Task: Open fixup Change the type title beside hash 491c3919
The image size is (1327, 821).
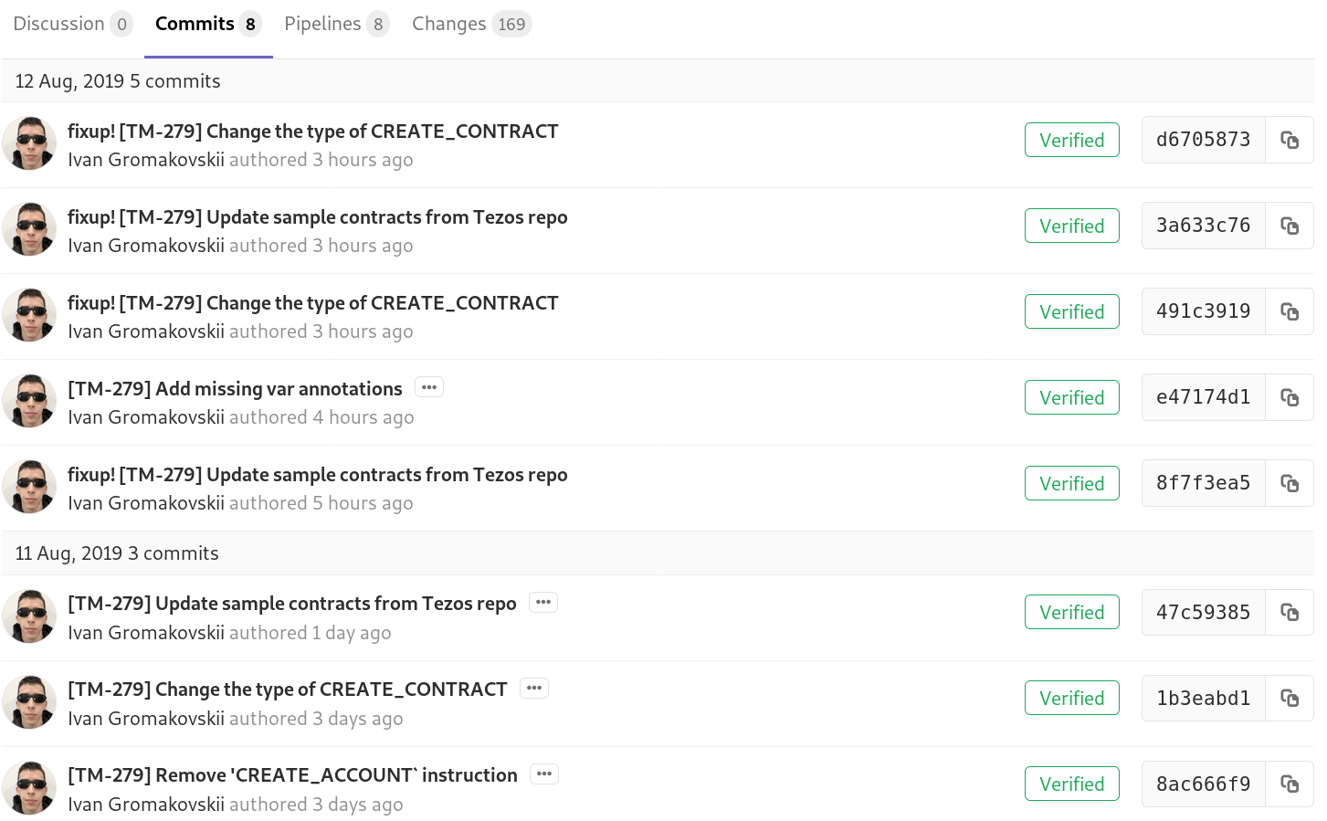Action: click(312, 303)
